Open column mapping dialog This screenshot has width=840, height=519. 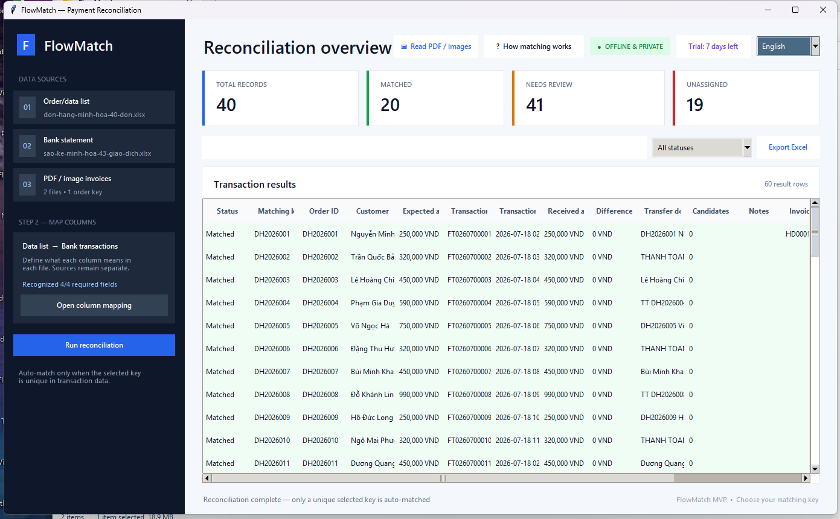tap(94, 305)
